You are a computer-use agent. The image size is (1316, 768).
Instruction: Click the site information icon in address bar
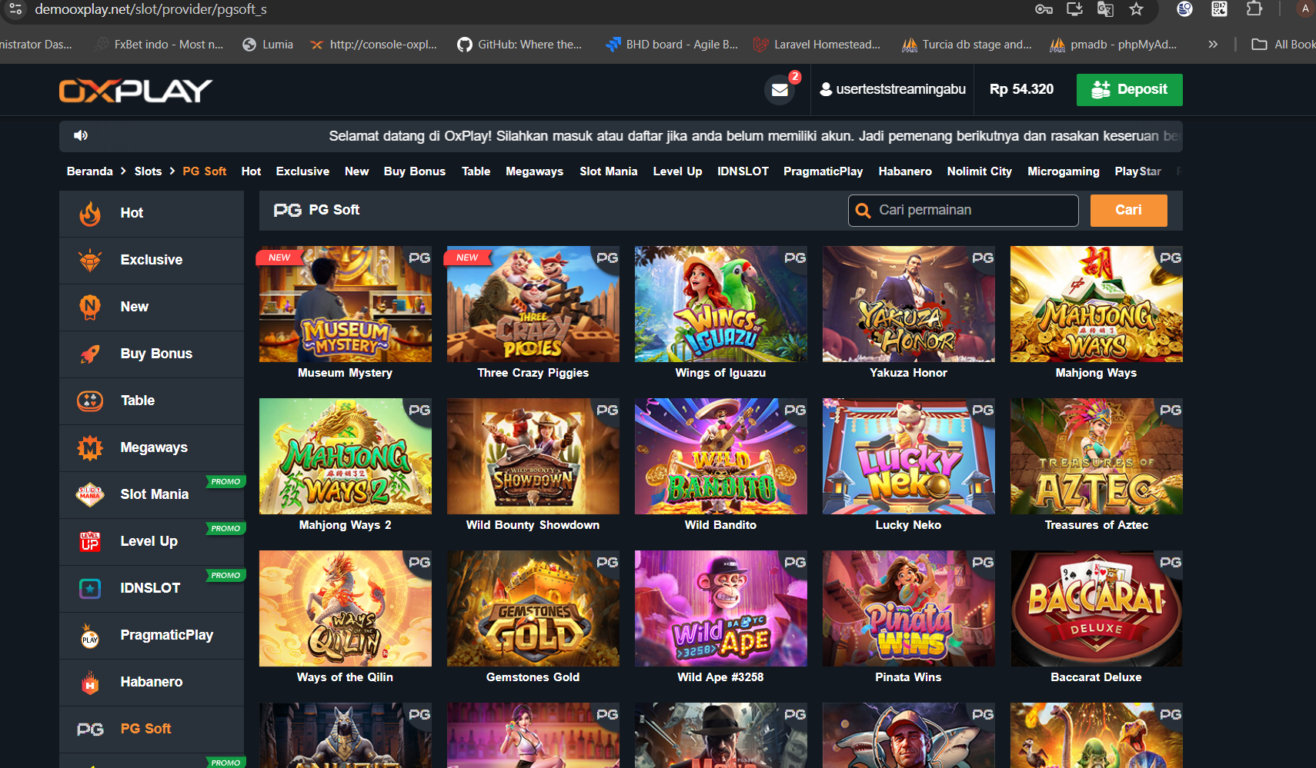pos(15,9)
